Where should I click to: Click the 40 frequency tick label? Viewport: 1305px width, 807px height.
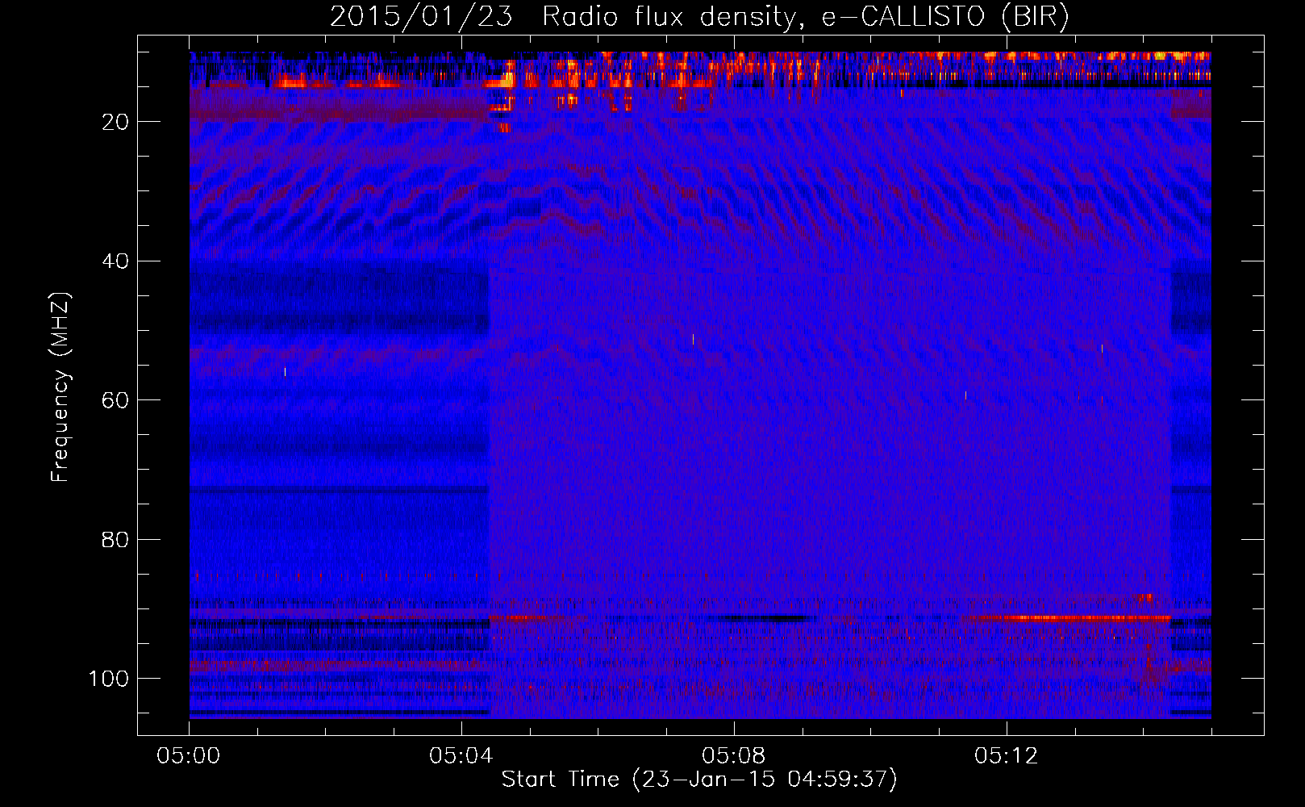click(x=116, y=261)
